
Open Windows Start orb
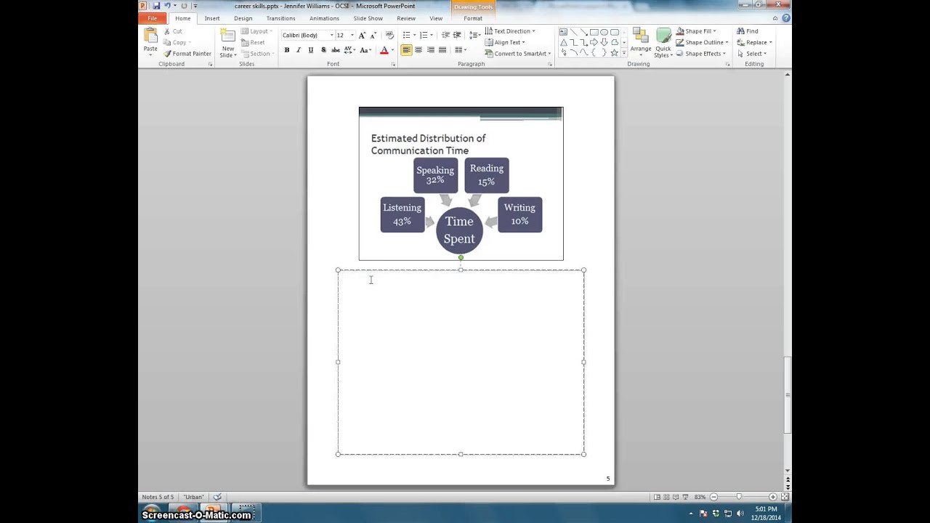(x=151, y=513)
